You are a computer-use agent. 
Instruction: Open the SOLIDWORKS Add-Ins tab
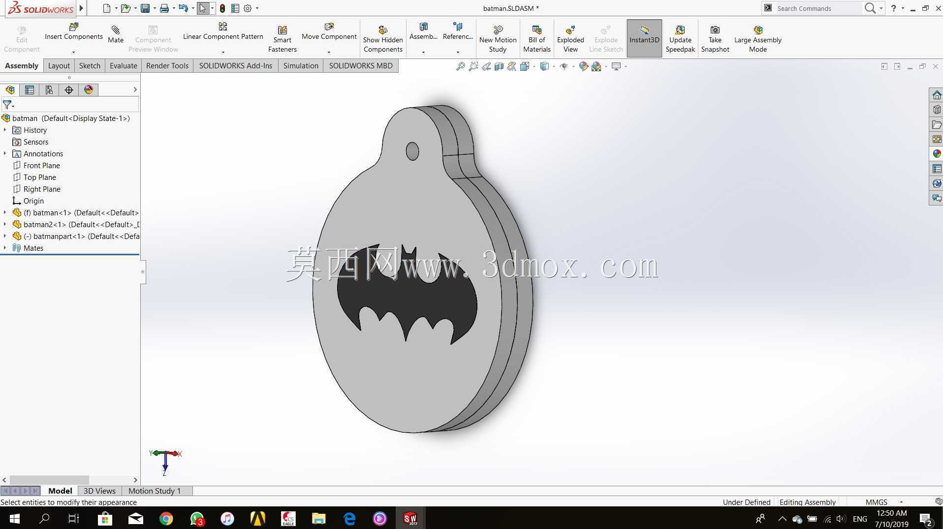236,66
